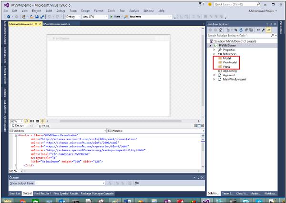Expand the References node in Solution Explorer
The image size is (286, 203).
point(214,53)
